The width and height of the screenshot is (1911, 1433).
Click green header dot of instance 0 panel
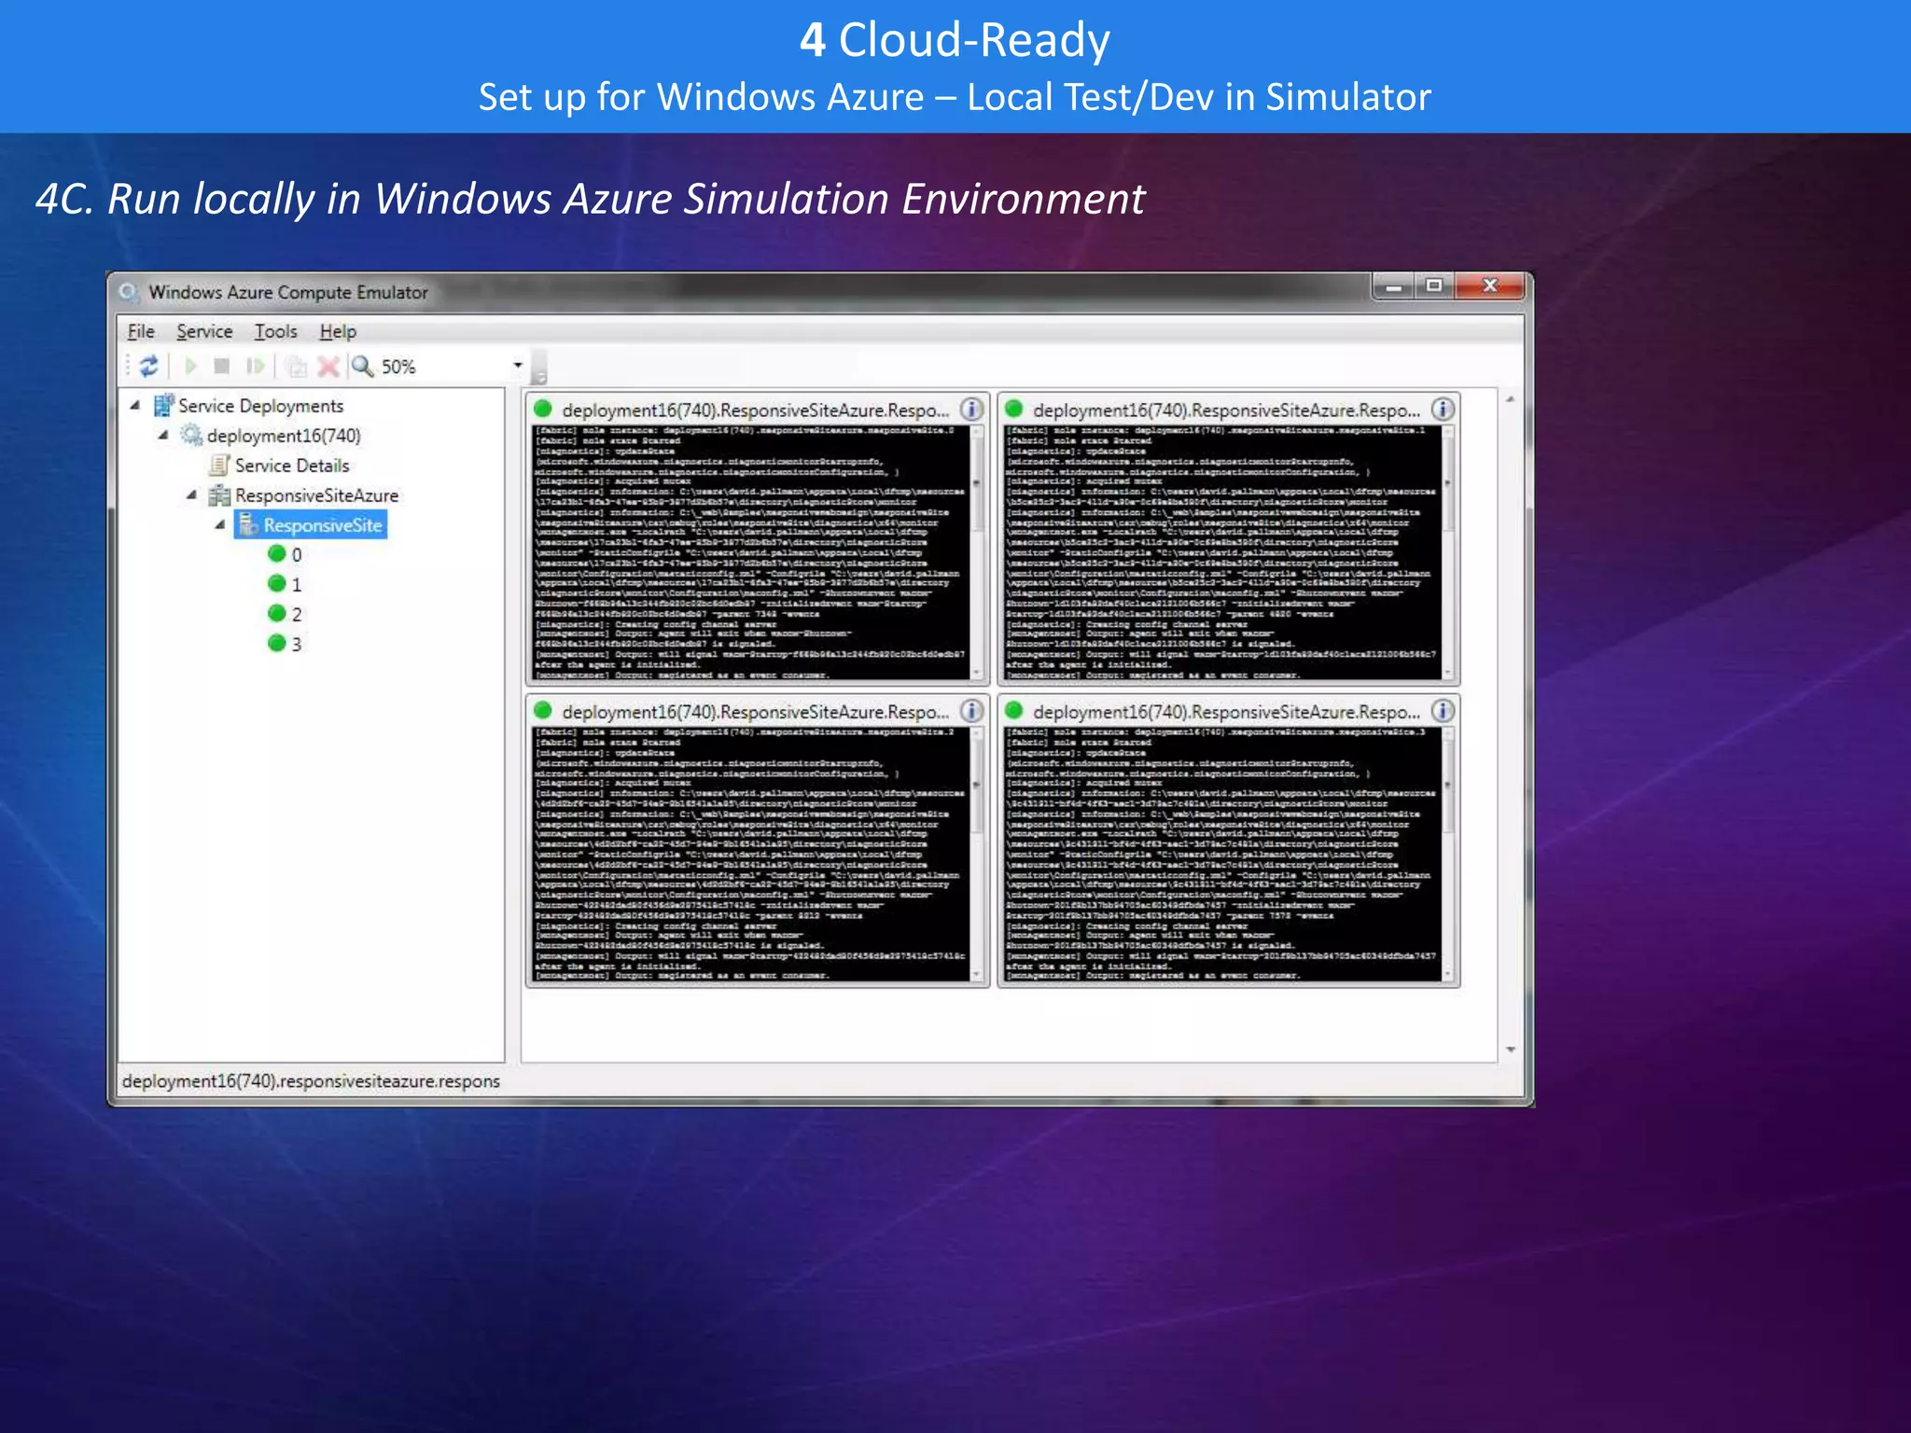543,409
